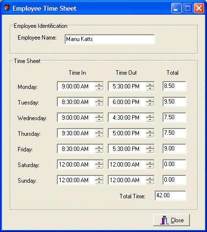The width and height of the screenshot is (207, 232).
Task: Decrease Thursday Time In with down arrow
Action: (99, 135)
